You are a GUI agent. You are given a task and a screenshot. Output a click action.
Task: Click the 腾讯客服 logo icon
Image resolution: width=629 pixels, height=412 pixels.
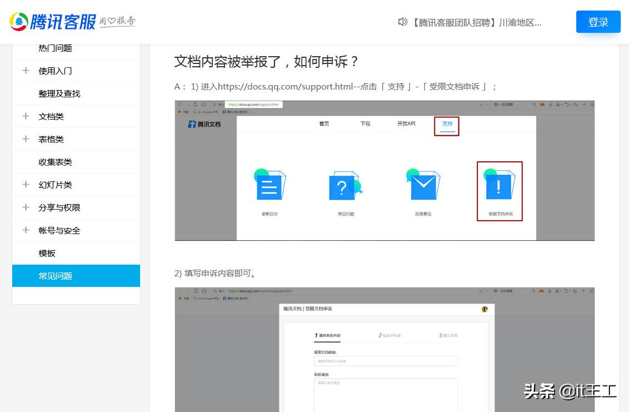tap(18, 21)
